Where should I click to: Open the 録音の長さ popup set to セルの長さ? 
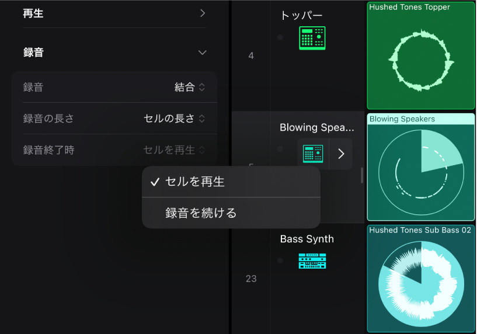[175, 119]
